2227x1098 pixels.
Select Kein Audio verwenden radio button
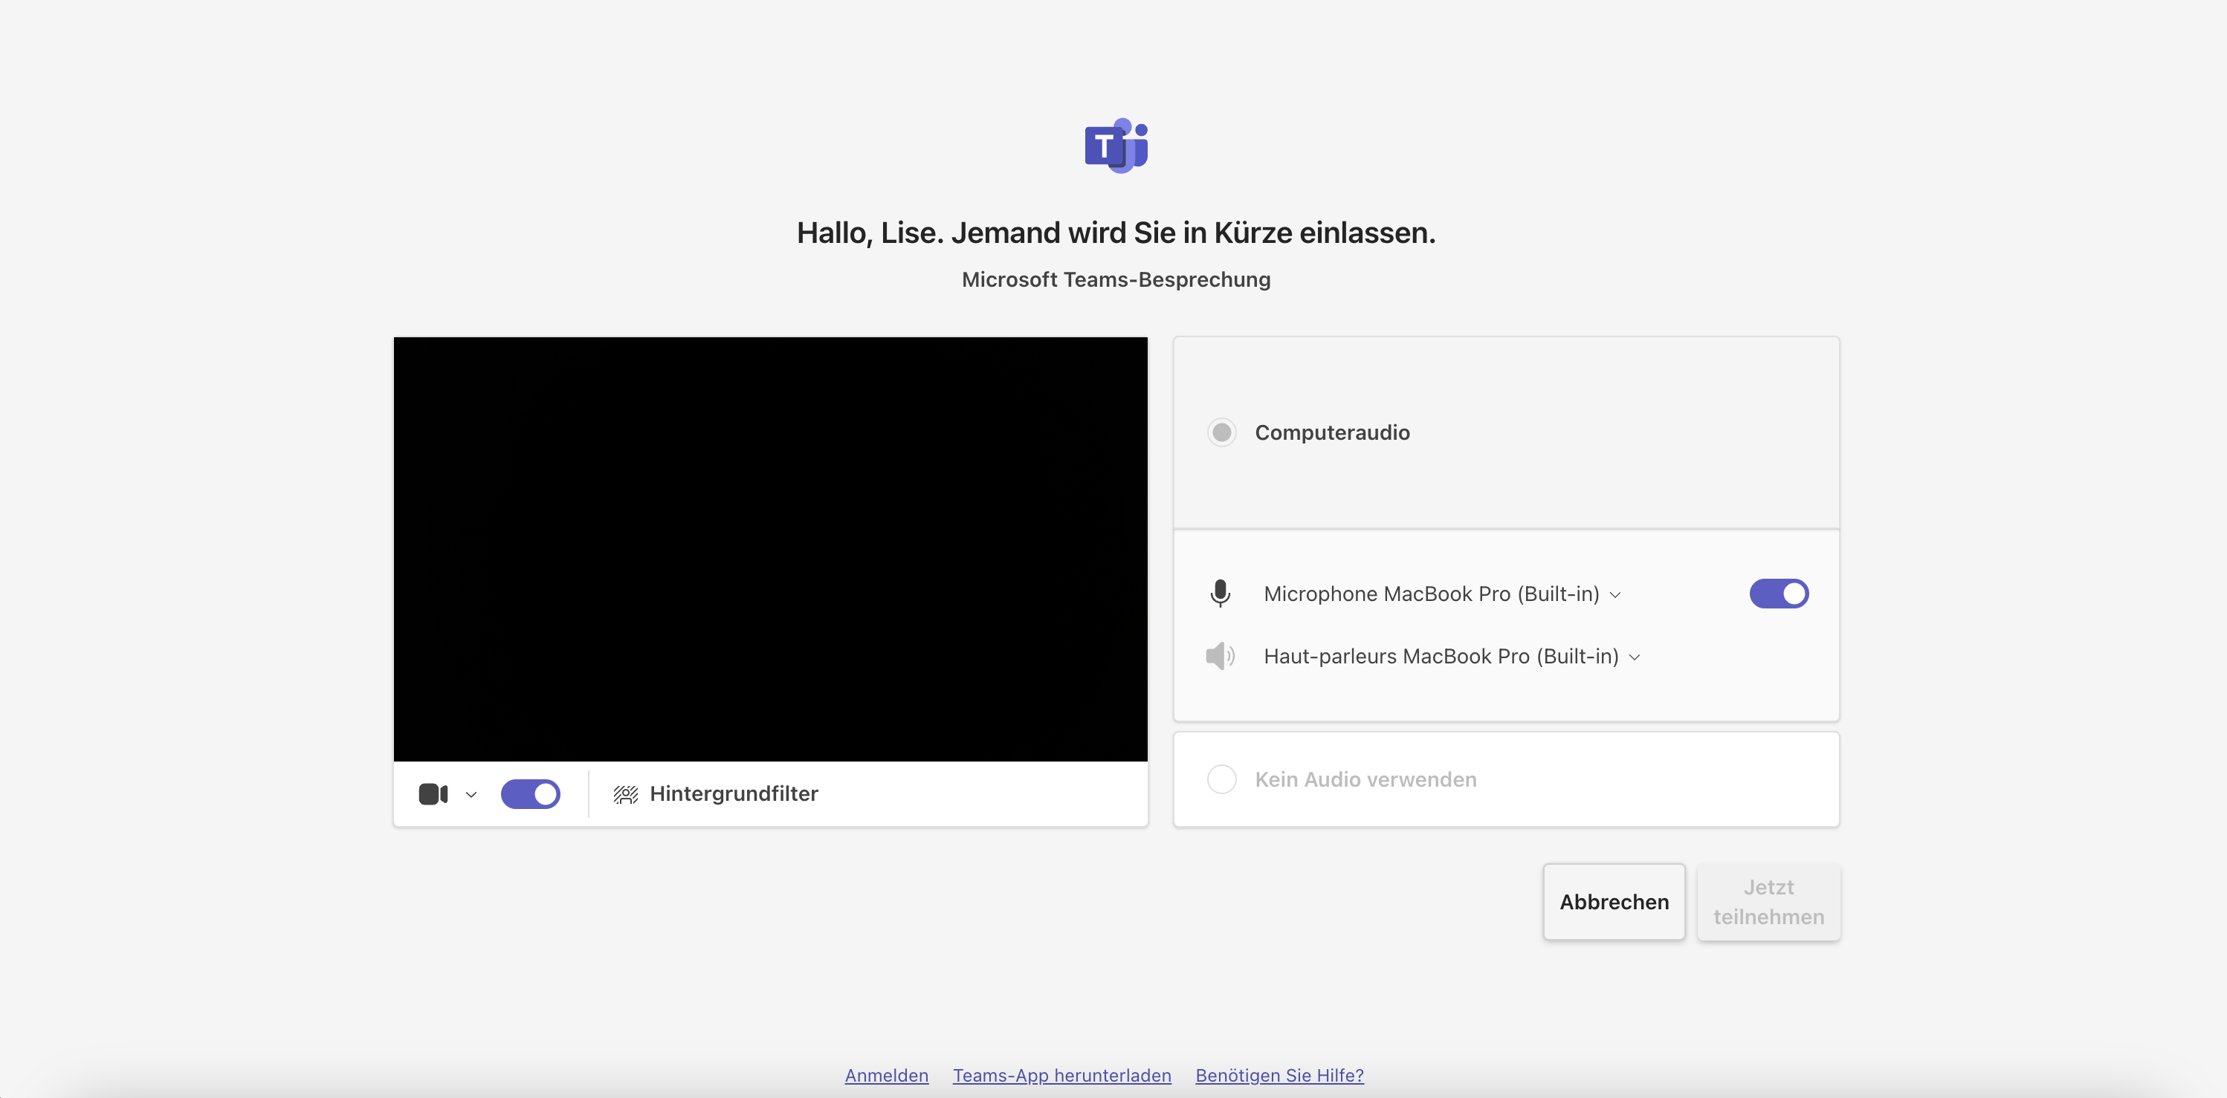coord(1221,779)
